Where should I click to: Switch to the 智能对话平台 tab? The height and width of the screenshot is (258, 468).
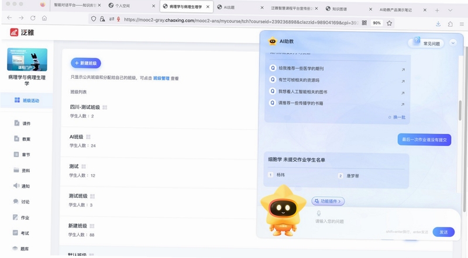(75, 5)
